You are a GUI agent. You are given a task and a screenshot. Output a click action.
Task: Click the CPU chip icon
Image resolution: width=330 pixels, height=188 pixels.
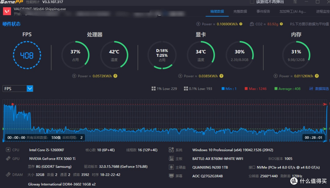point(8,150)
